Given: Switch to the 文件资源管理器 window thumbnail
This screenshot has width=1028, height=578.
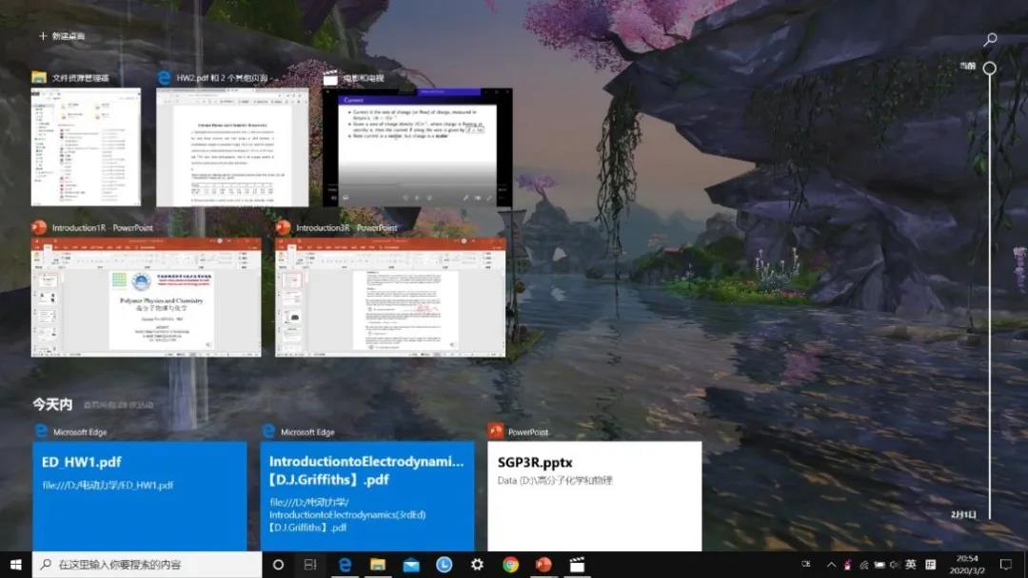Looking at the screenshot, I should click(86, 147).
